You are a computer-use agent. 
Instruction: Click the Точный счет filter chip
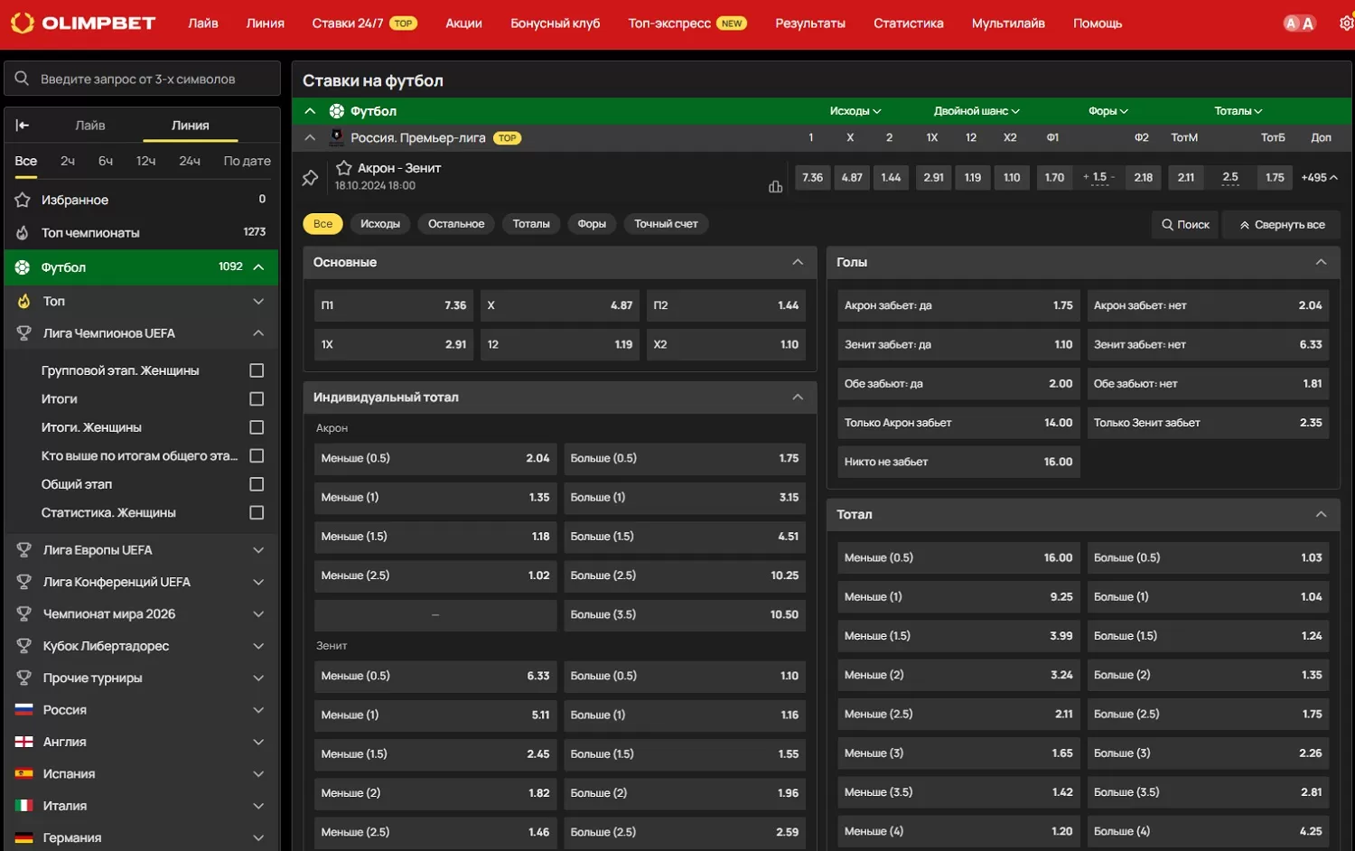(x=666, y=223)
